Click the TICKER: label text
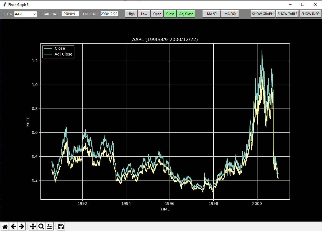 pyautogui.click(x=7, y=14)
